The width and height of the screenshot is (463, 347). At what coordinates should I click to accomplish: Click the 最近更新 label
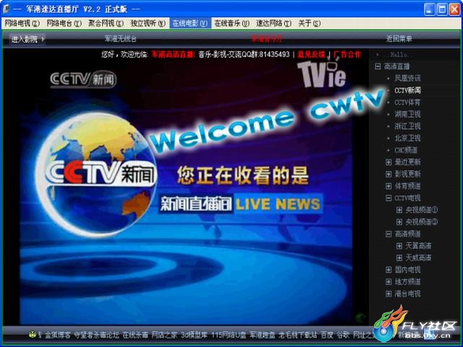(407, 162)
